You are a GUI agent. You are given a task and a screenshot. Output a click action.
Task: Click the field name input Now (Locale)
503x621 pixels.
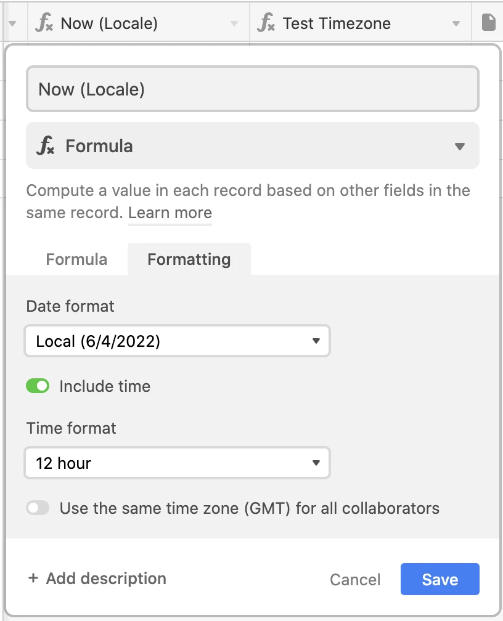[x=253, y=89]
